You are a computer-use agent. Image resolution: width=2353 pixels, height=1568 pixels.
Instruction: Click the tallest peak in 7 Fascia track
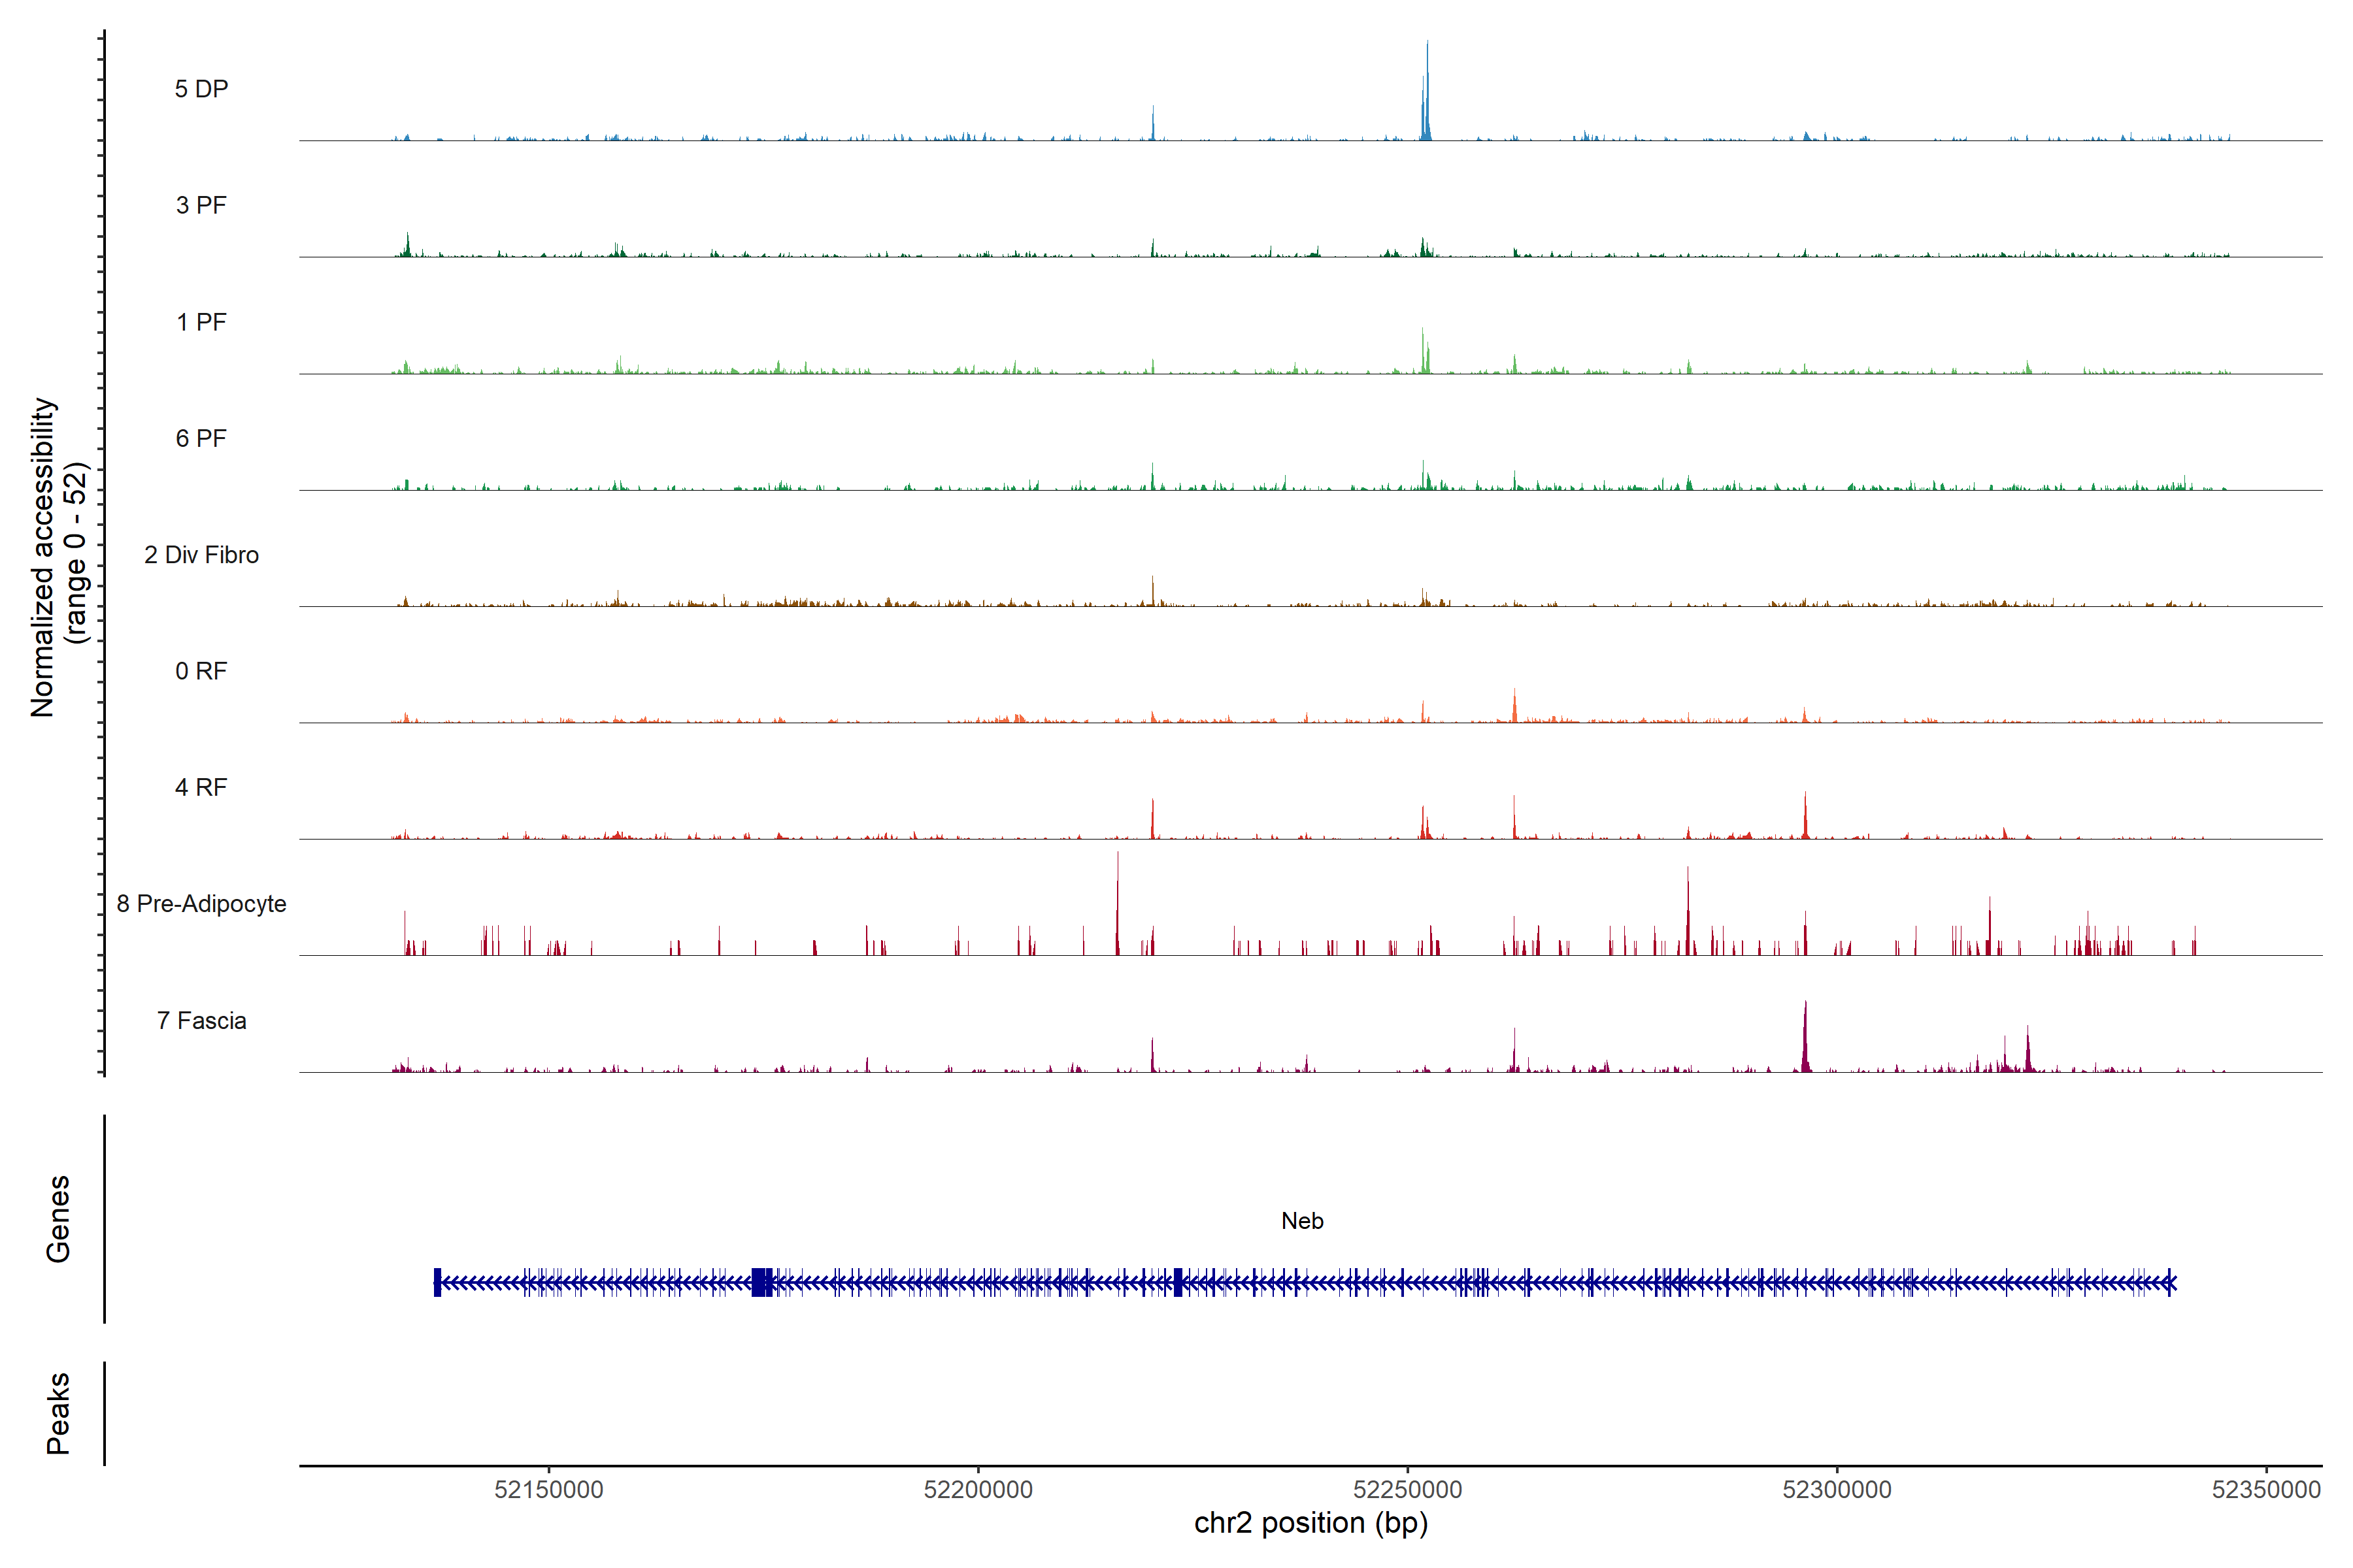(x=1805, y=1040)
